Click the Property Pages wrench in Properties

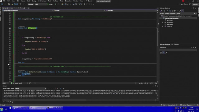166,53
